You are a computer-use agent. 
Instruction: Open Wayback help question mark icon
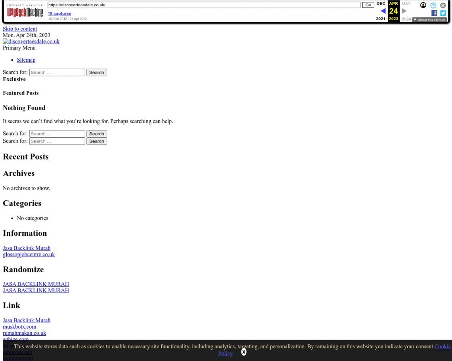click(x=433, y=5)
